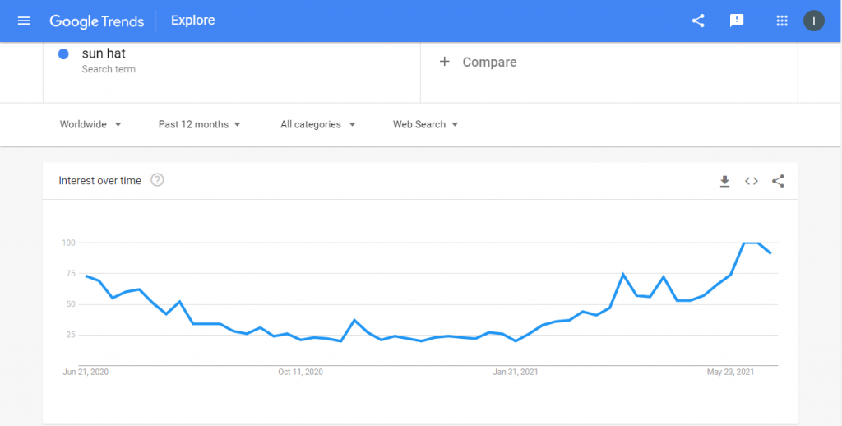Viewport: 842px width, 426px height.
Task: Expand the Past 12 months dropdown
Action: click(200, 124)
